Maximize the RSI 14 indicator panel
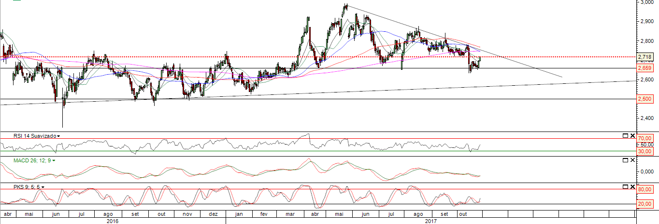Screen dimensions: 659x224 coord(625,136)
